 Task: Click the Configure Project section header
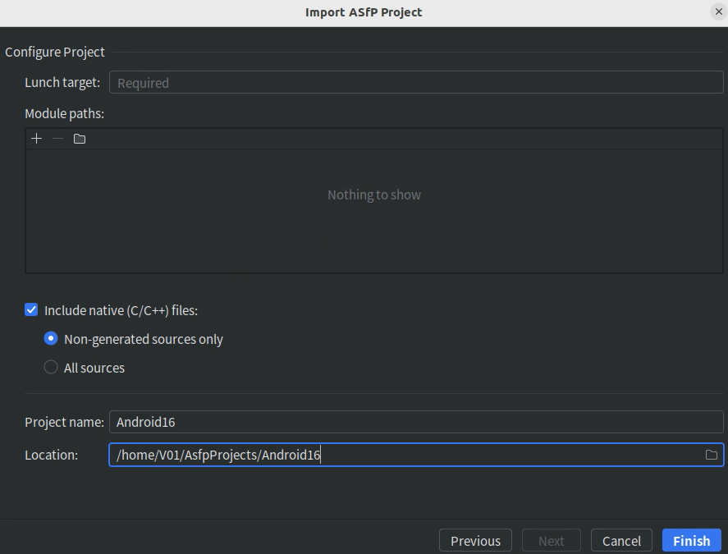point(55,52)
